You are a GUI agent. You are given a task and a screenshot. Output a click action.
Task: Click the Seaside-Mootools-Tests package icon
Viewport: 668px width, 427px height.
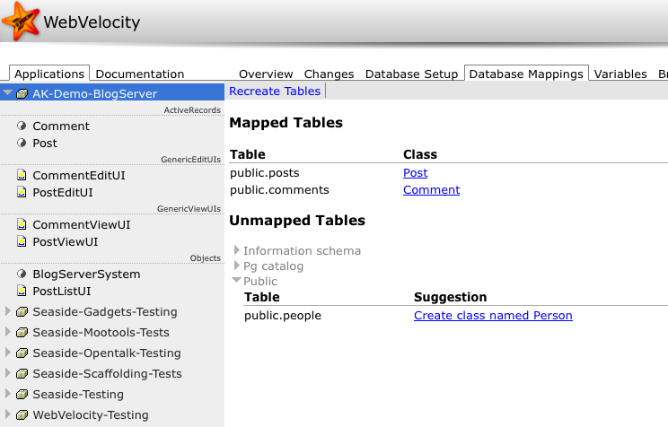22,333
